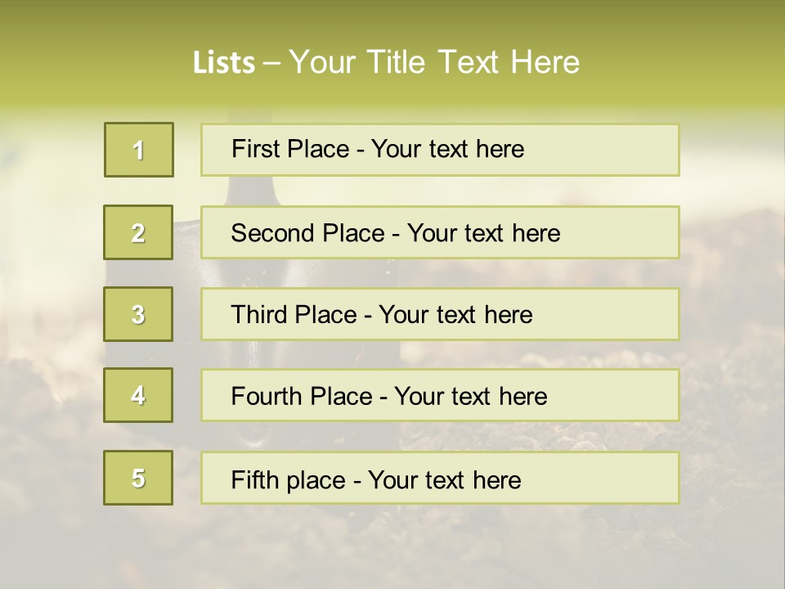Screen dimensions: 785x589
Task: Select the "Your Title Text Here" title text
Action: 434,62
